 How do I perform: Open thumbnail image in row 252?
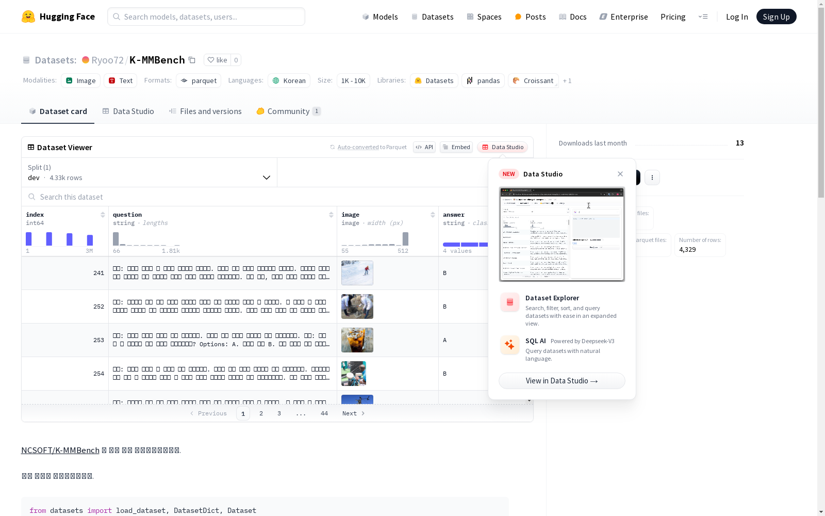(x=357, y=307)
